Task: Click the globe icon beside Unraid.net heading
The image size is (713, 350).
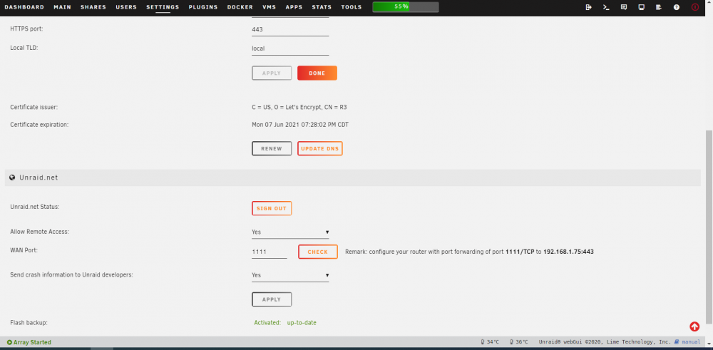Action: pyautogui.click(x=12, y=177)
